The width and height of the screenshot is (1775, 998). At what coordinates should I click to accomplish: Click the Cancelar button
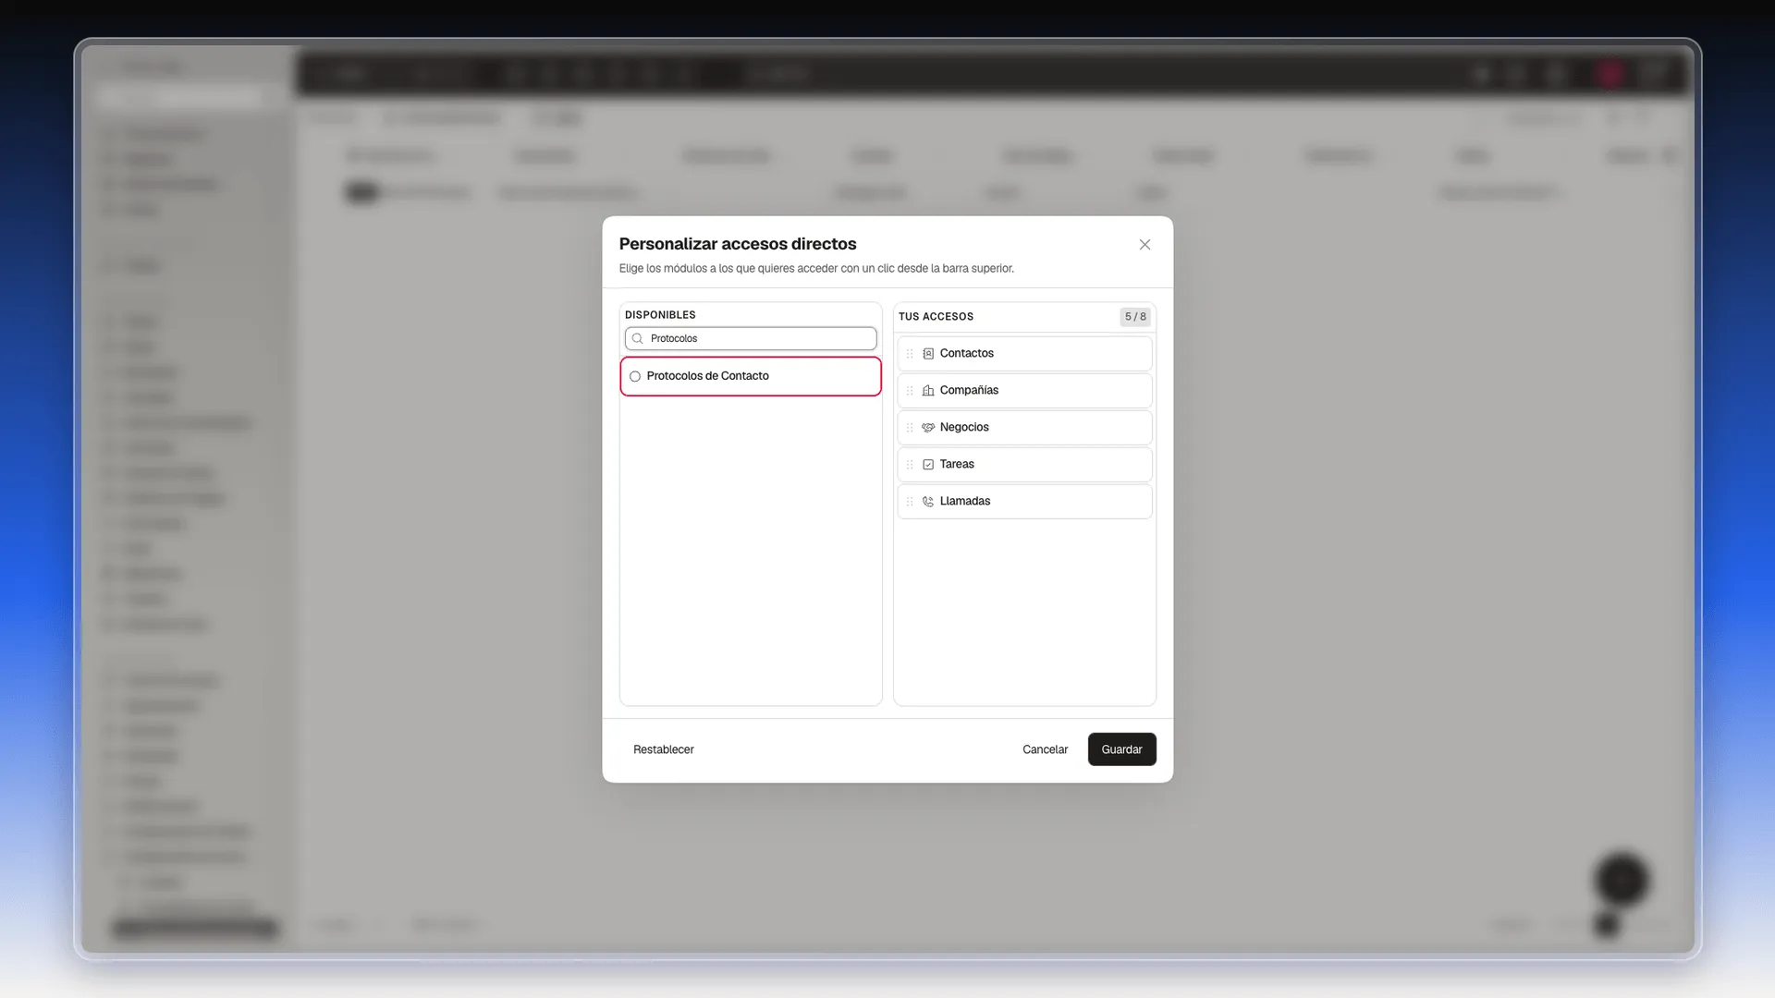coord(1045,749)
